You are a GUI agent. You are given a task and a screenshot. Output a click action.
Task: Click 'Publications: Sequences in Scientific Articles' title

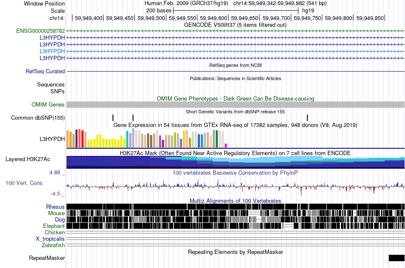235,78
